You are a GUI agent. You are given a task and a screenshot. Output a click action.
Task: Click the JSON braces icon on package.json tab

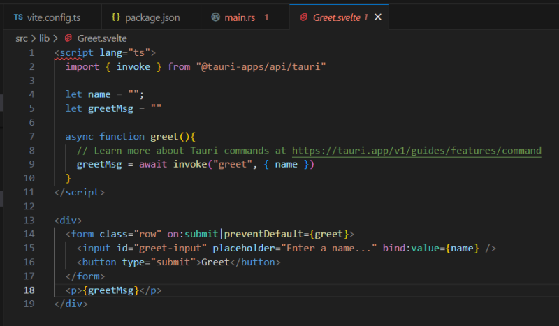point(116,17)
